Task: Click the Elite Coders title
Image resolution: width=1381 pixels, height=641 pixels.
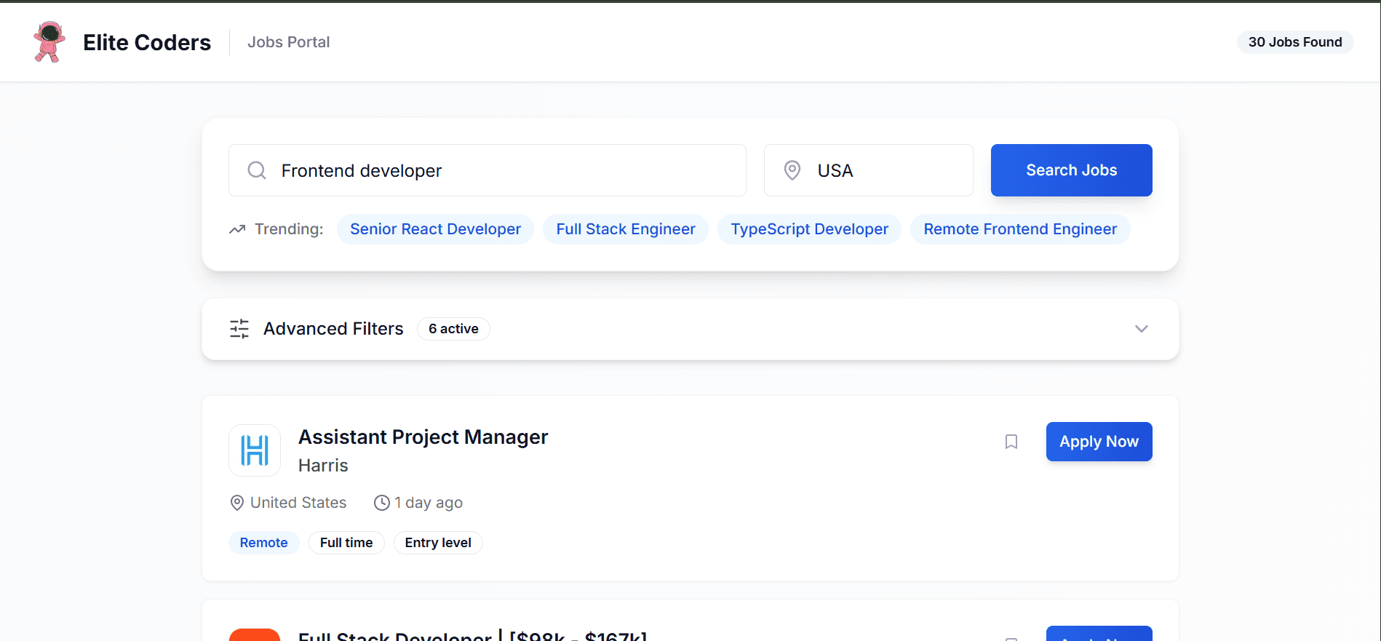Action: pyautogui.click(x=147, y=42)
